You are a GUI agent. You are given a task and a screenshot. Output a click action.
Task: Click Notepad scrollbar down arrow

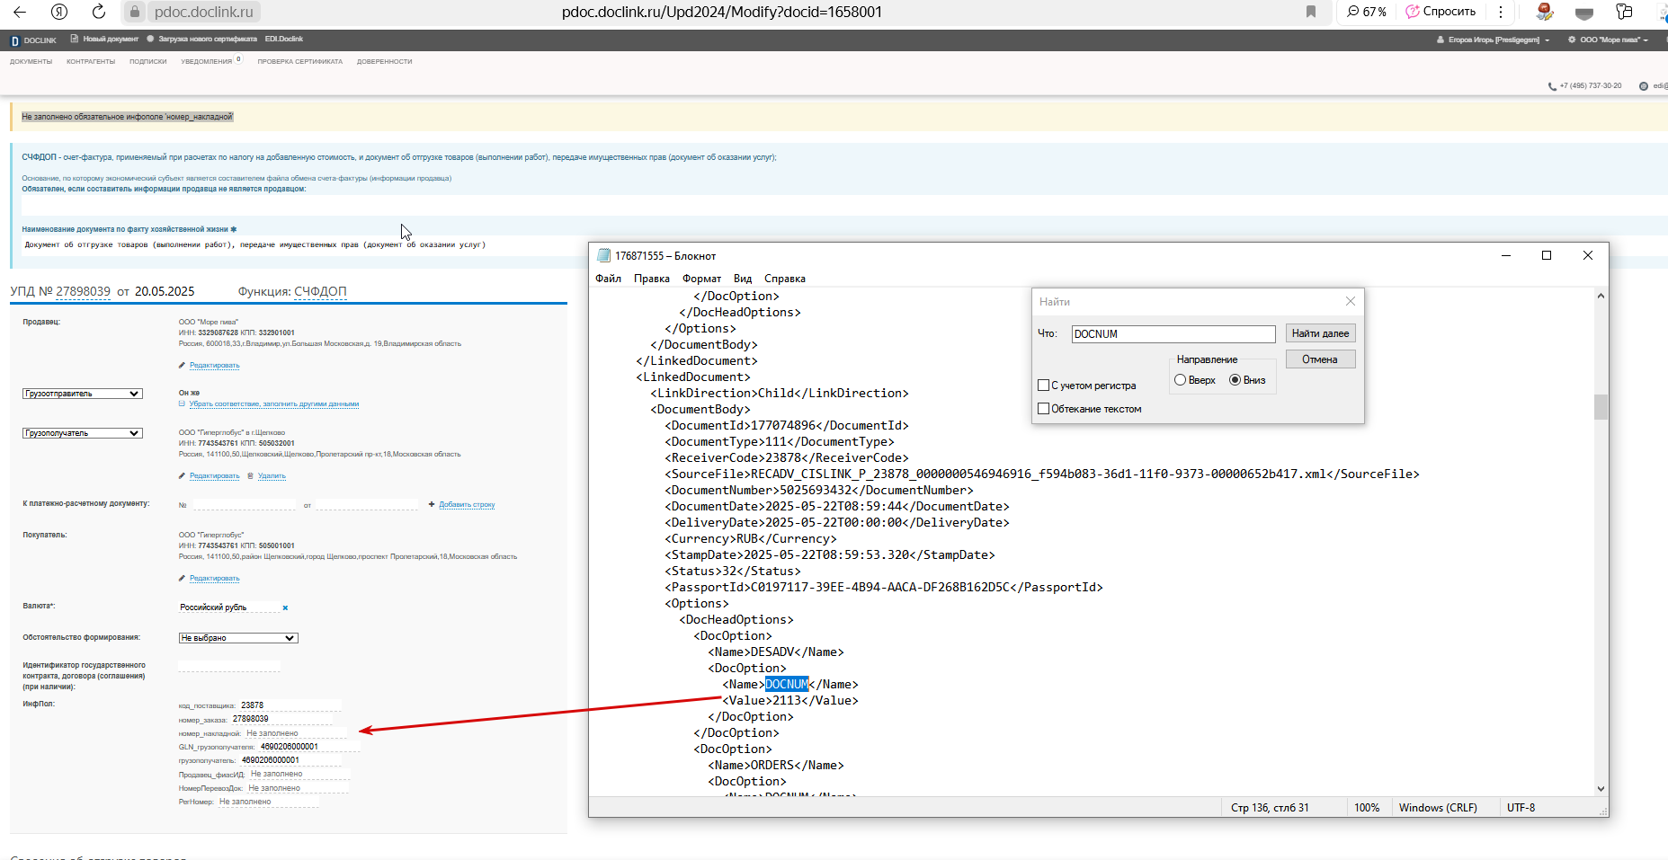pyautogui.click(x=1601, y=789)
